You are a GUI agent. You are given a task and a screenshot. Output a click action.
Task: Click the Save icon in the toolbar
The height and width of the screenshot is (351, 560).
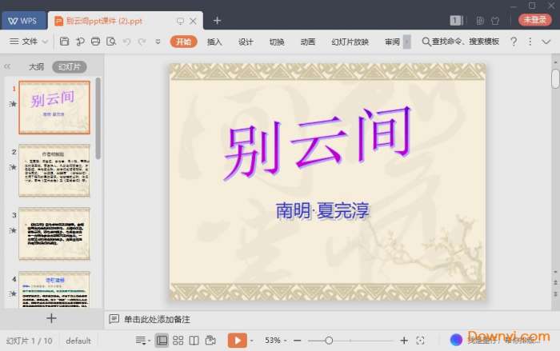click(64, 42)
